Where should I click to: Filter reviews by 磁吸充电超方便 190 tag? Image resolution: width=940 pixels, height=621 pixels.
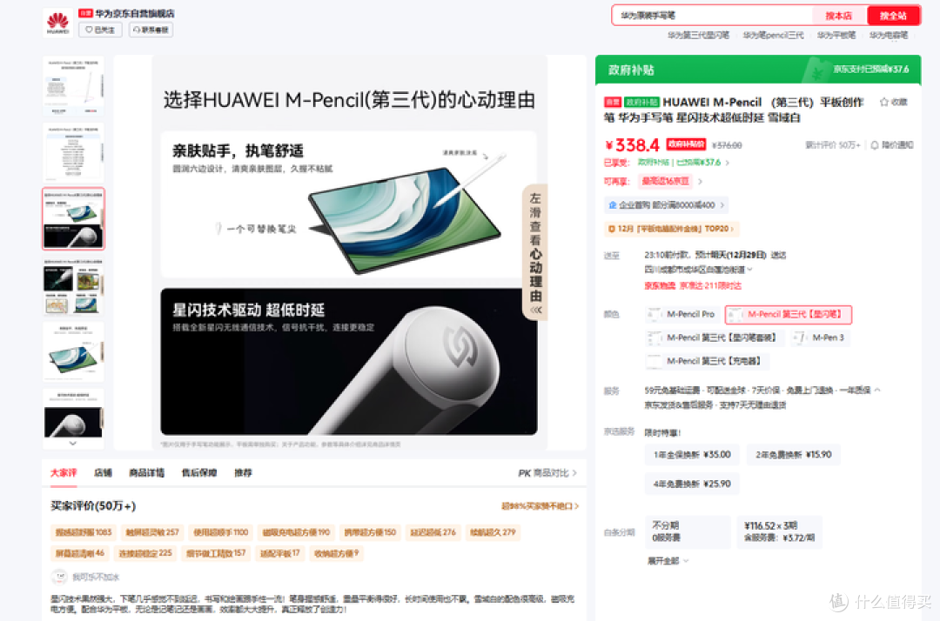[296, 532]
